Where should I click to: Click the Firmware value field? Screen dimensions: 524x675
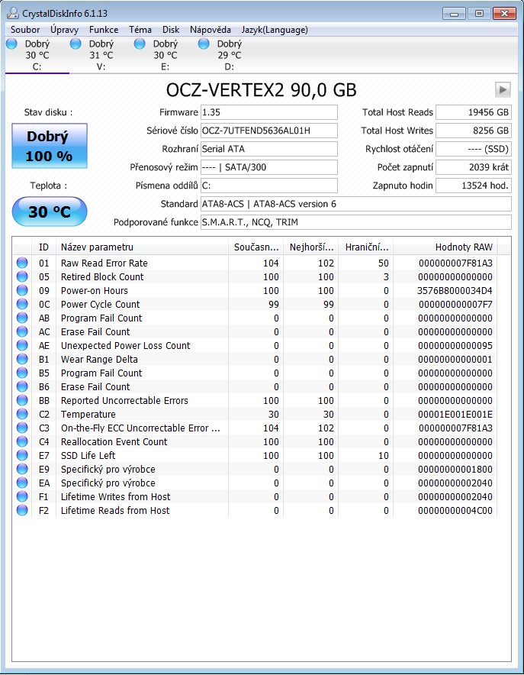coord(268,112)
